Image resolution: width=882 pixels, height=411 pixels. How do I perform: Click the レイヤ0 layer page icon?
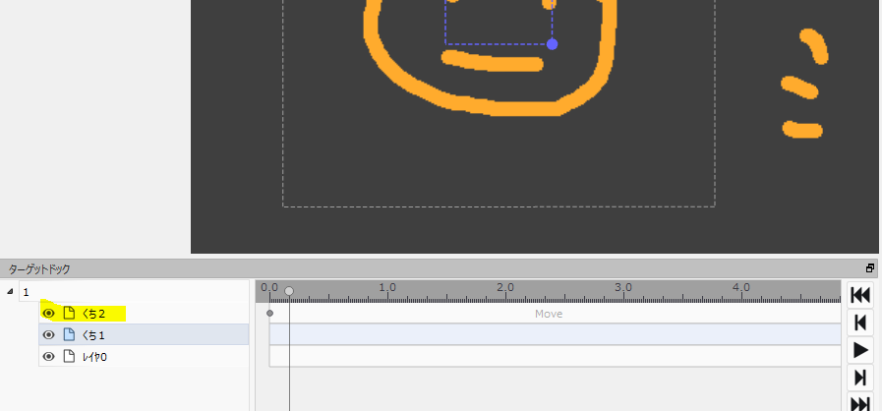click(69, 357)
